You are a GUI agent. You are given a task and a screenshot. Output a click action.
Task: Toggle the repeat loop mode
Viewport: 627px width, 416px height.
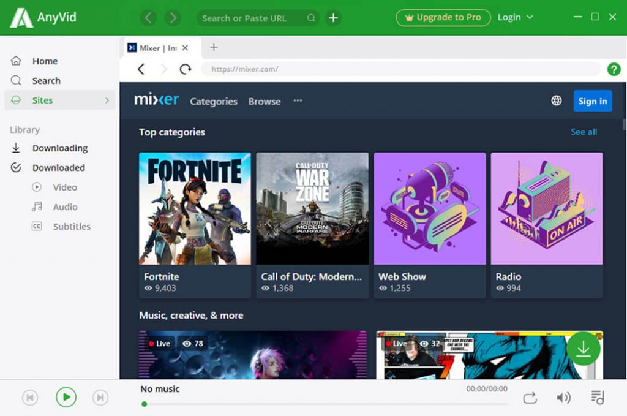(x=530, y=398)
